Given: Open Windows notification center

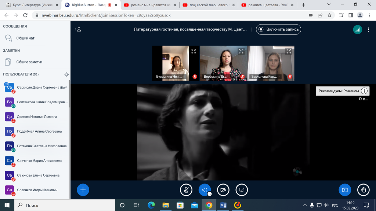Looking at the screenshot, I should 366,205.
